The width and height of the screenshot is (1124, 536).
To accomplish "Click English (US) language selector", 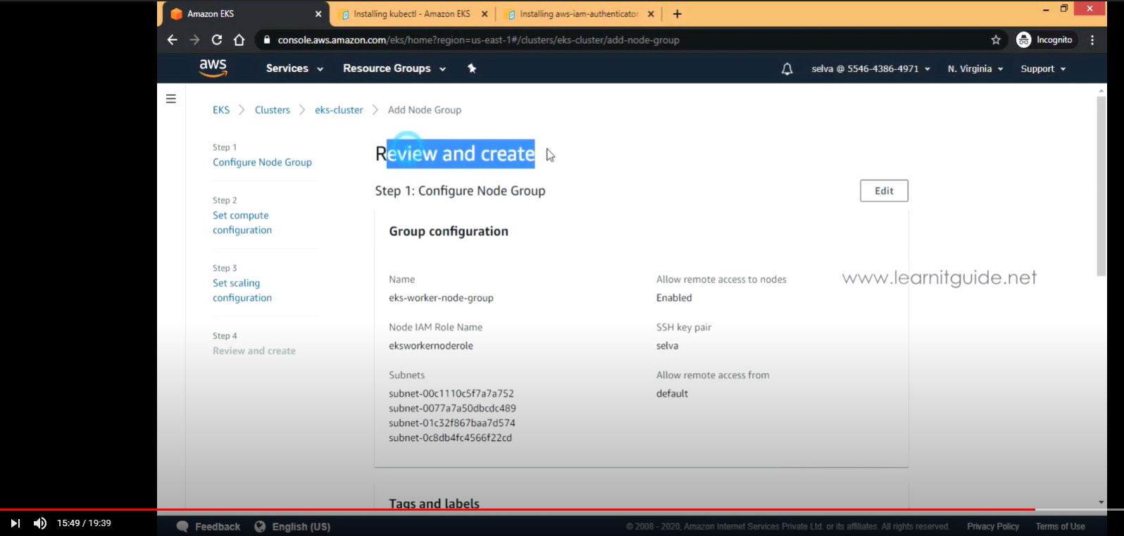I will [x=301, y=527].
